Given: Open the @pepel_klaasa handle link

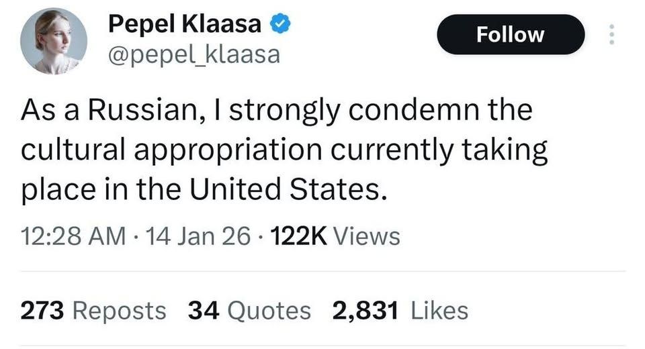Looking at the screenshot, I should coord(193,54).
